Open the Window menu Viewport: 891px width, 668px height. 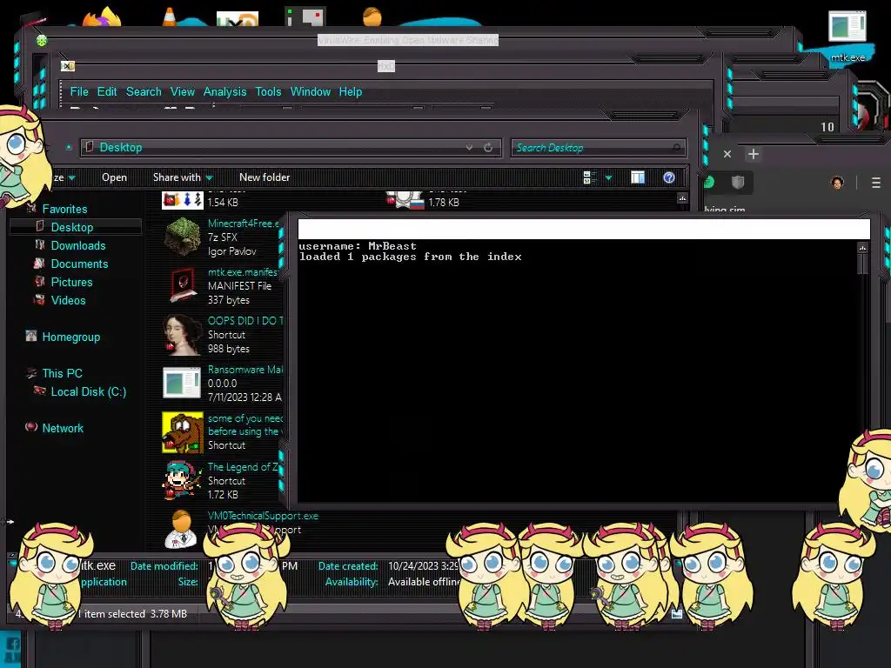click(x=311, y=91)
